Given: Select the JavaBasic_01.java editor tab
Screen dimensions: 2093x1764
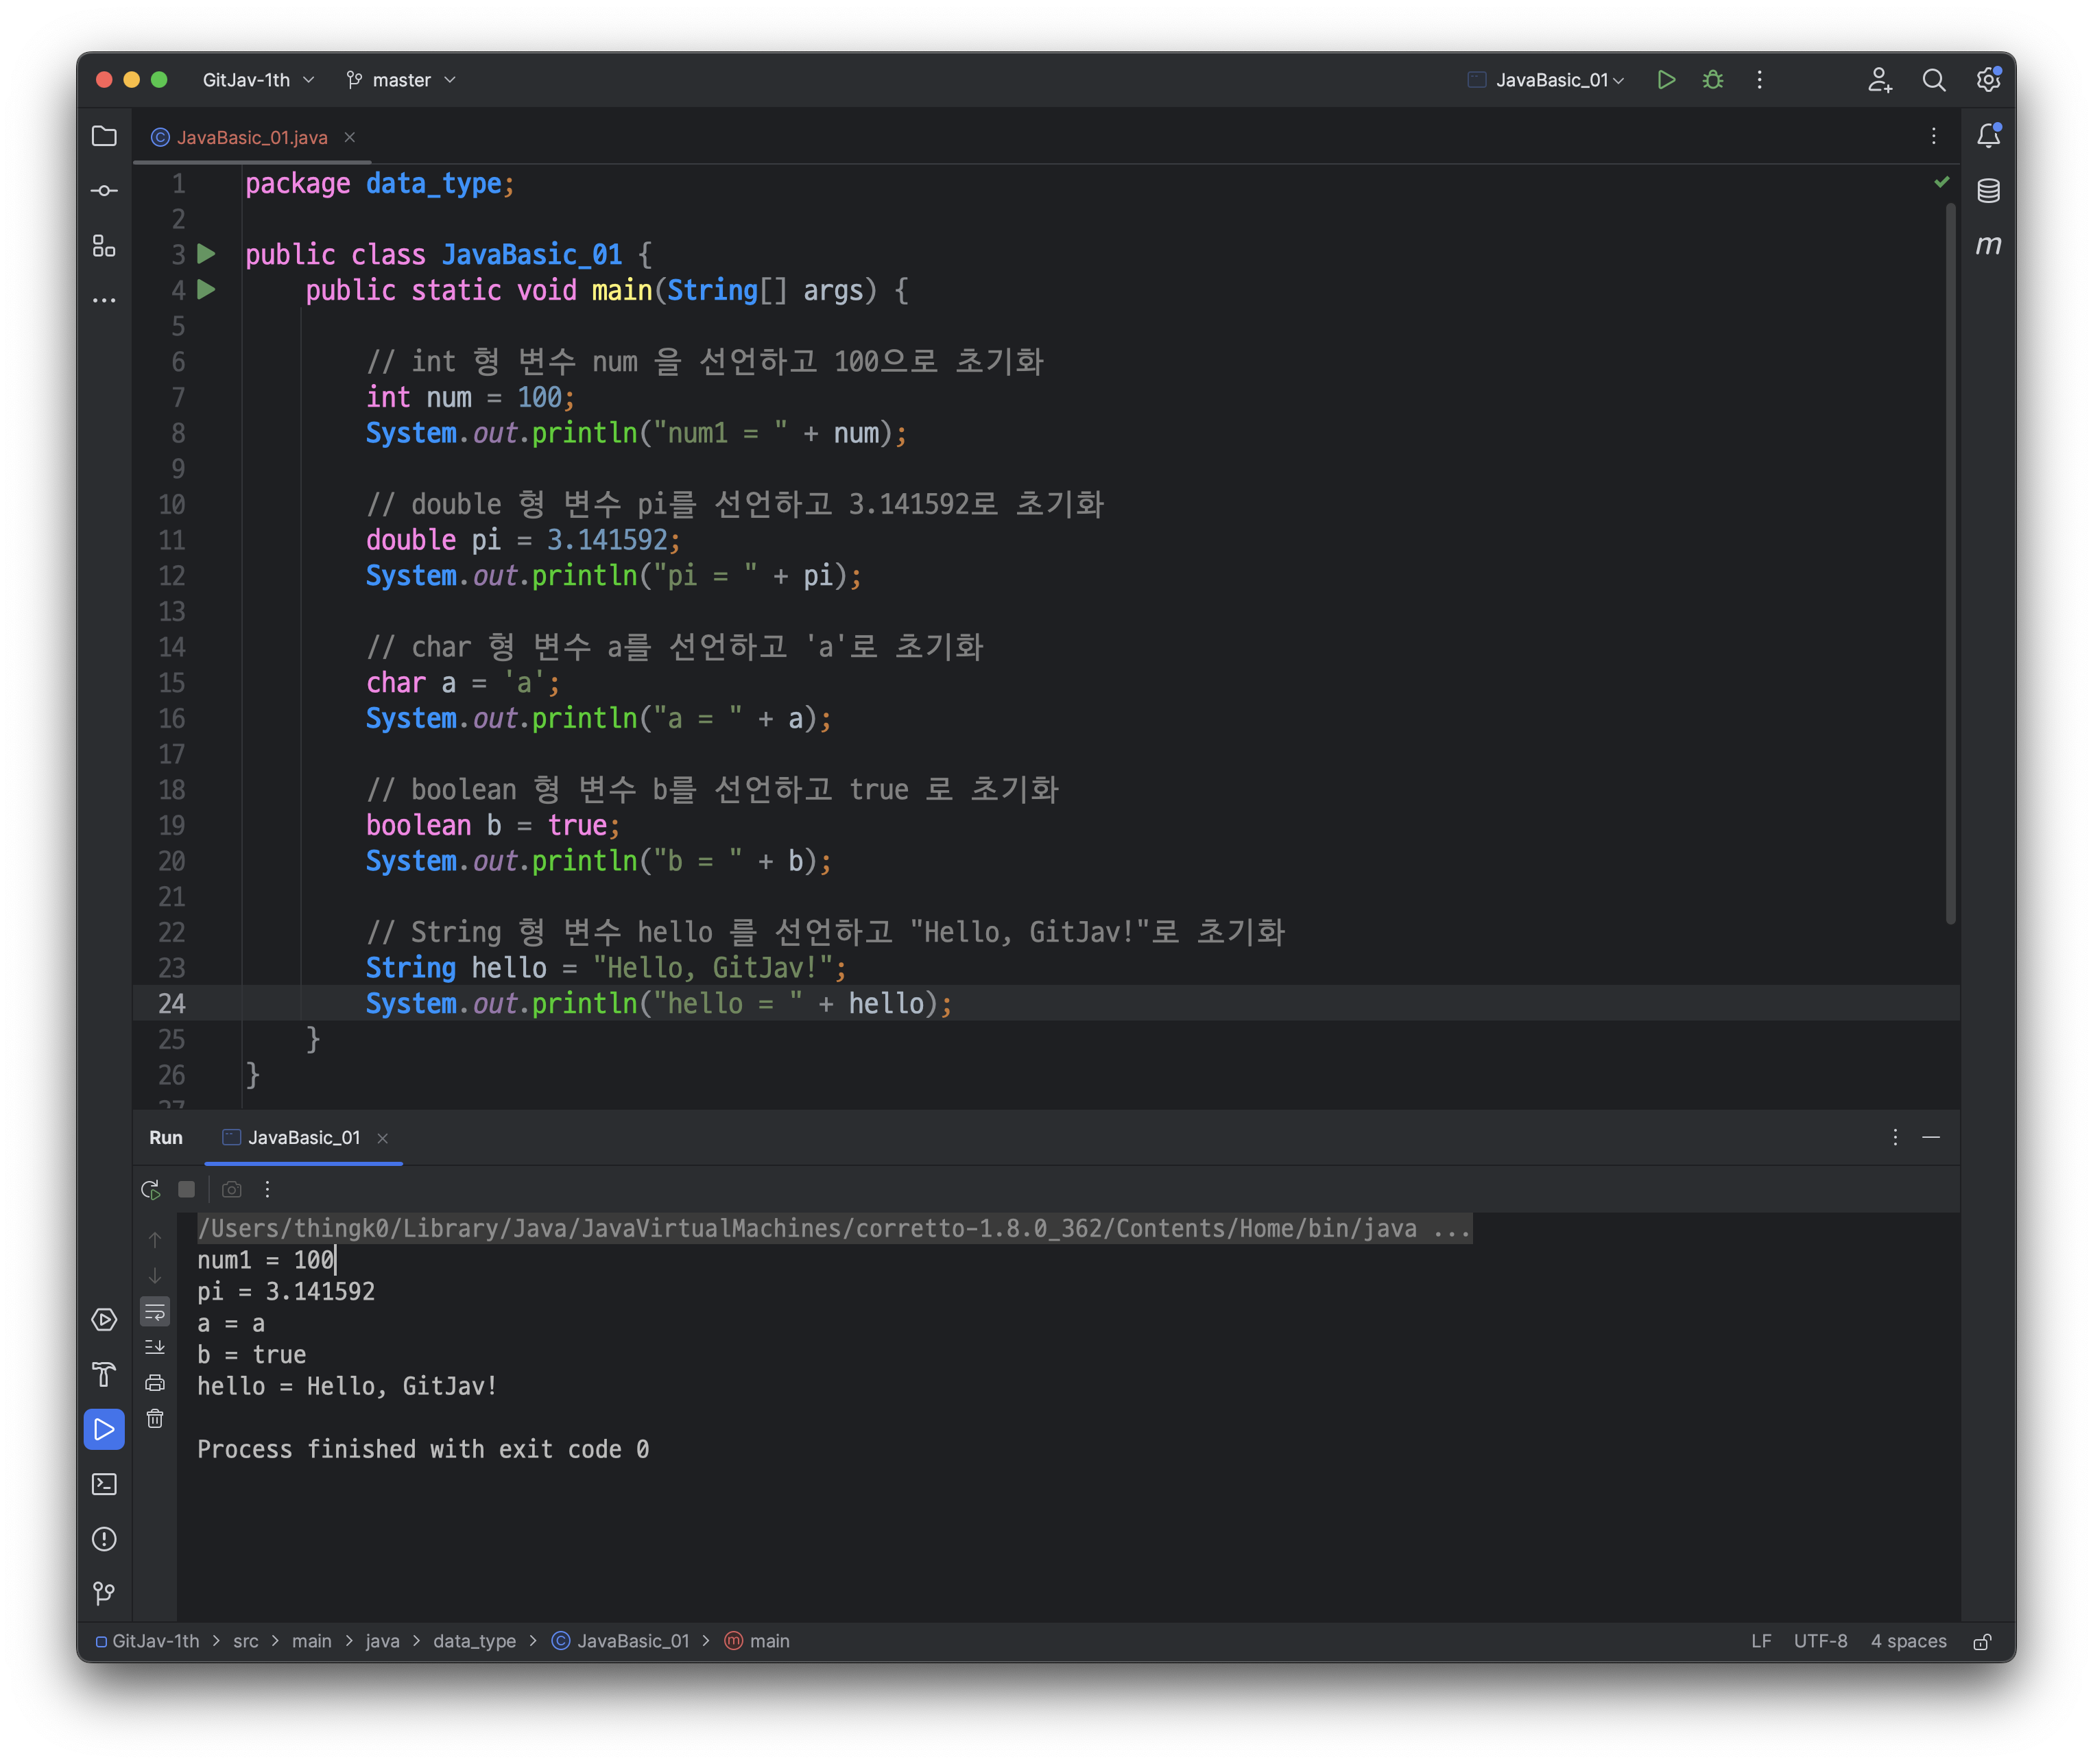Looking at the screenshot, I should [251, 138].
